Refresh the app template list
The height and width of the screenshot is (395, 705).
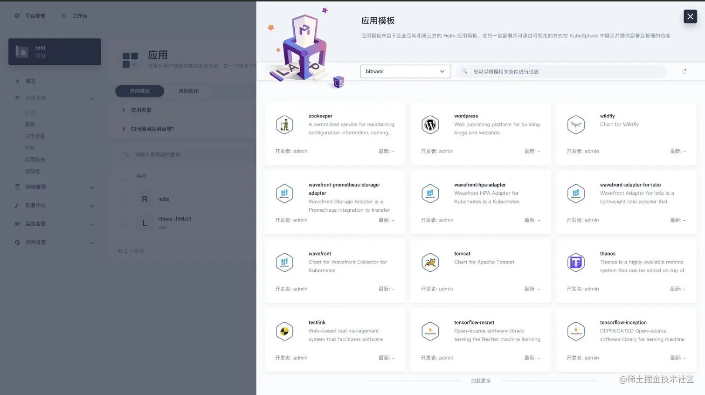[x=684, y=71]
